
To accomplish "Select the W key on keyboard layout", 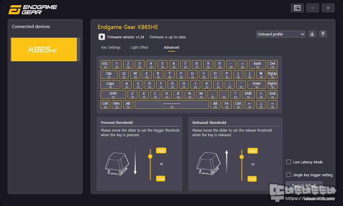I will 135,74.
